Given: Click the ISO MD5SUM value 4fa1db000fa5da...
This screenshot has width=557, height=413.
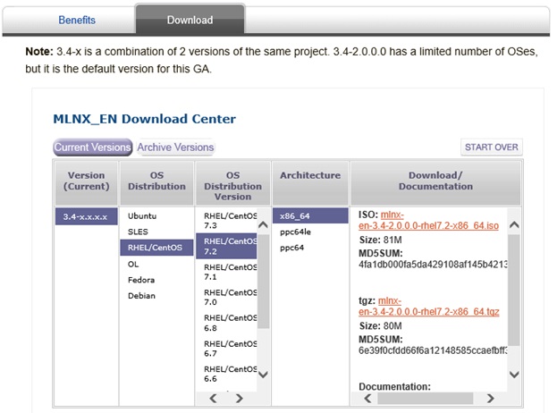Looking at the screenshot, I should pyautogui.click(x=433, y=265).
